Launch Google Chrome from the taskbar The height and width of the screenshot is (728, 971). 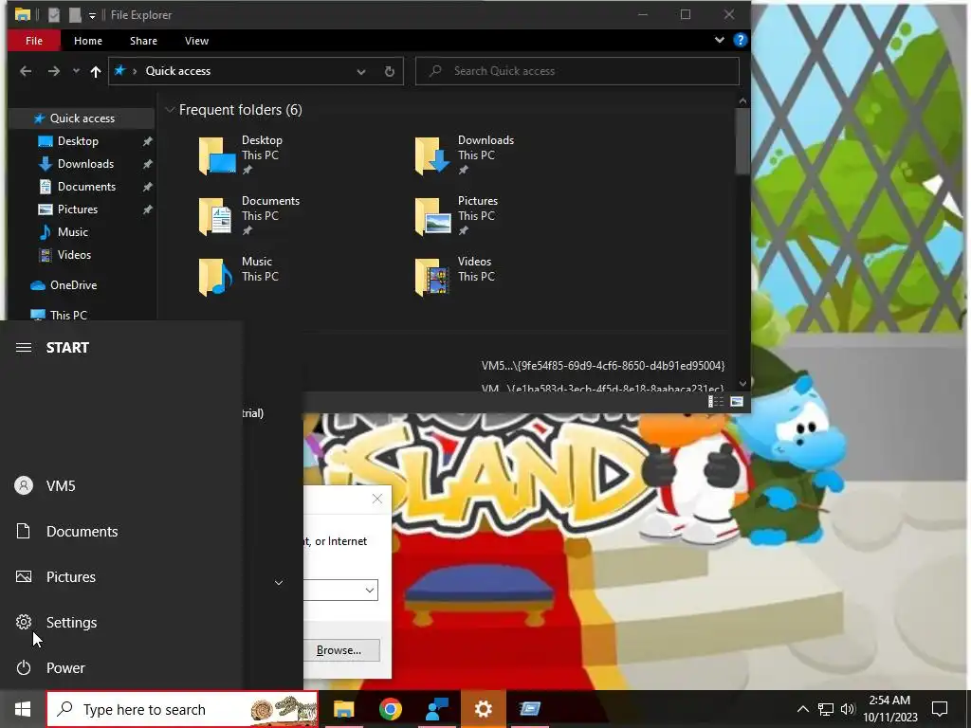390,709
